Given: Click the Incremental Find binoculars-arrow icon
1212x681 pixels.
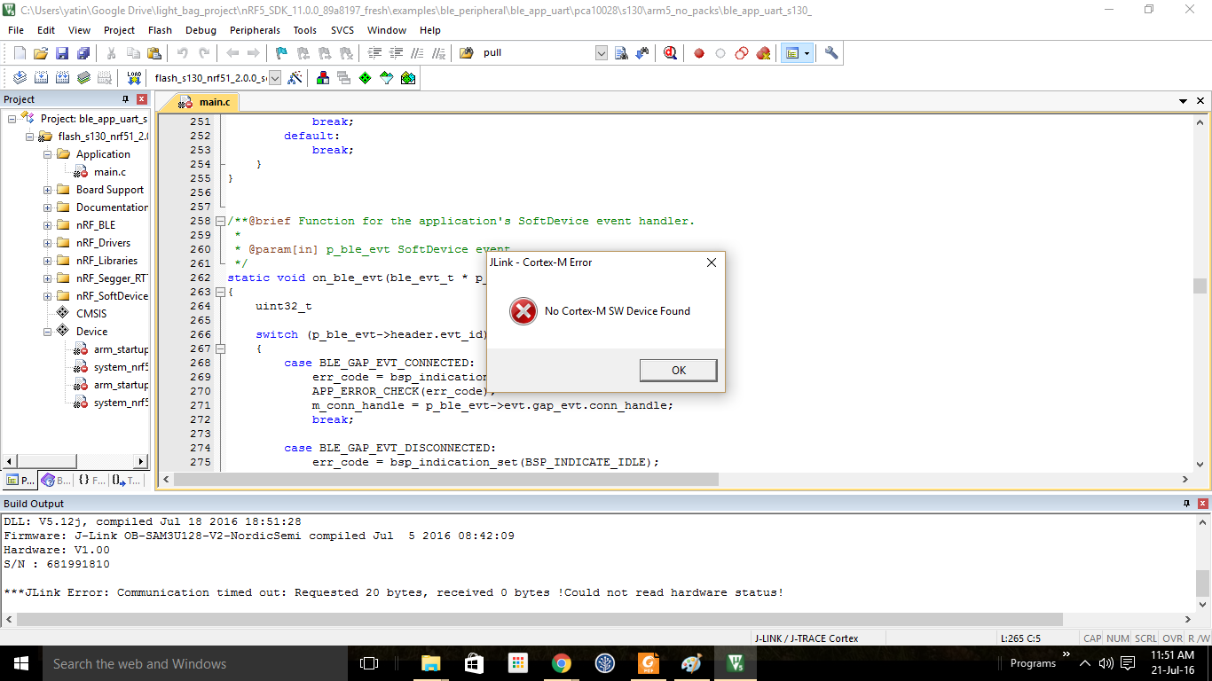Looking at the screenshot, I should click(641, 53).
